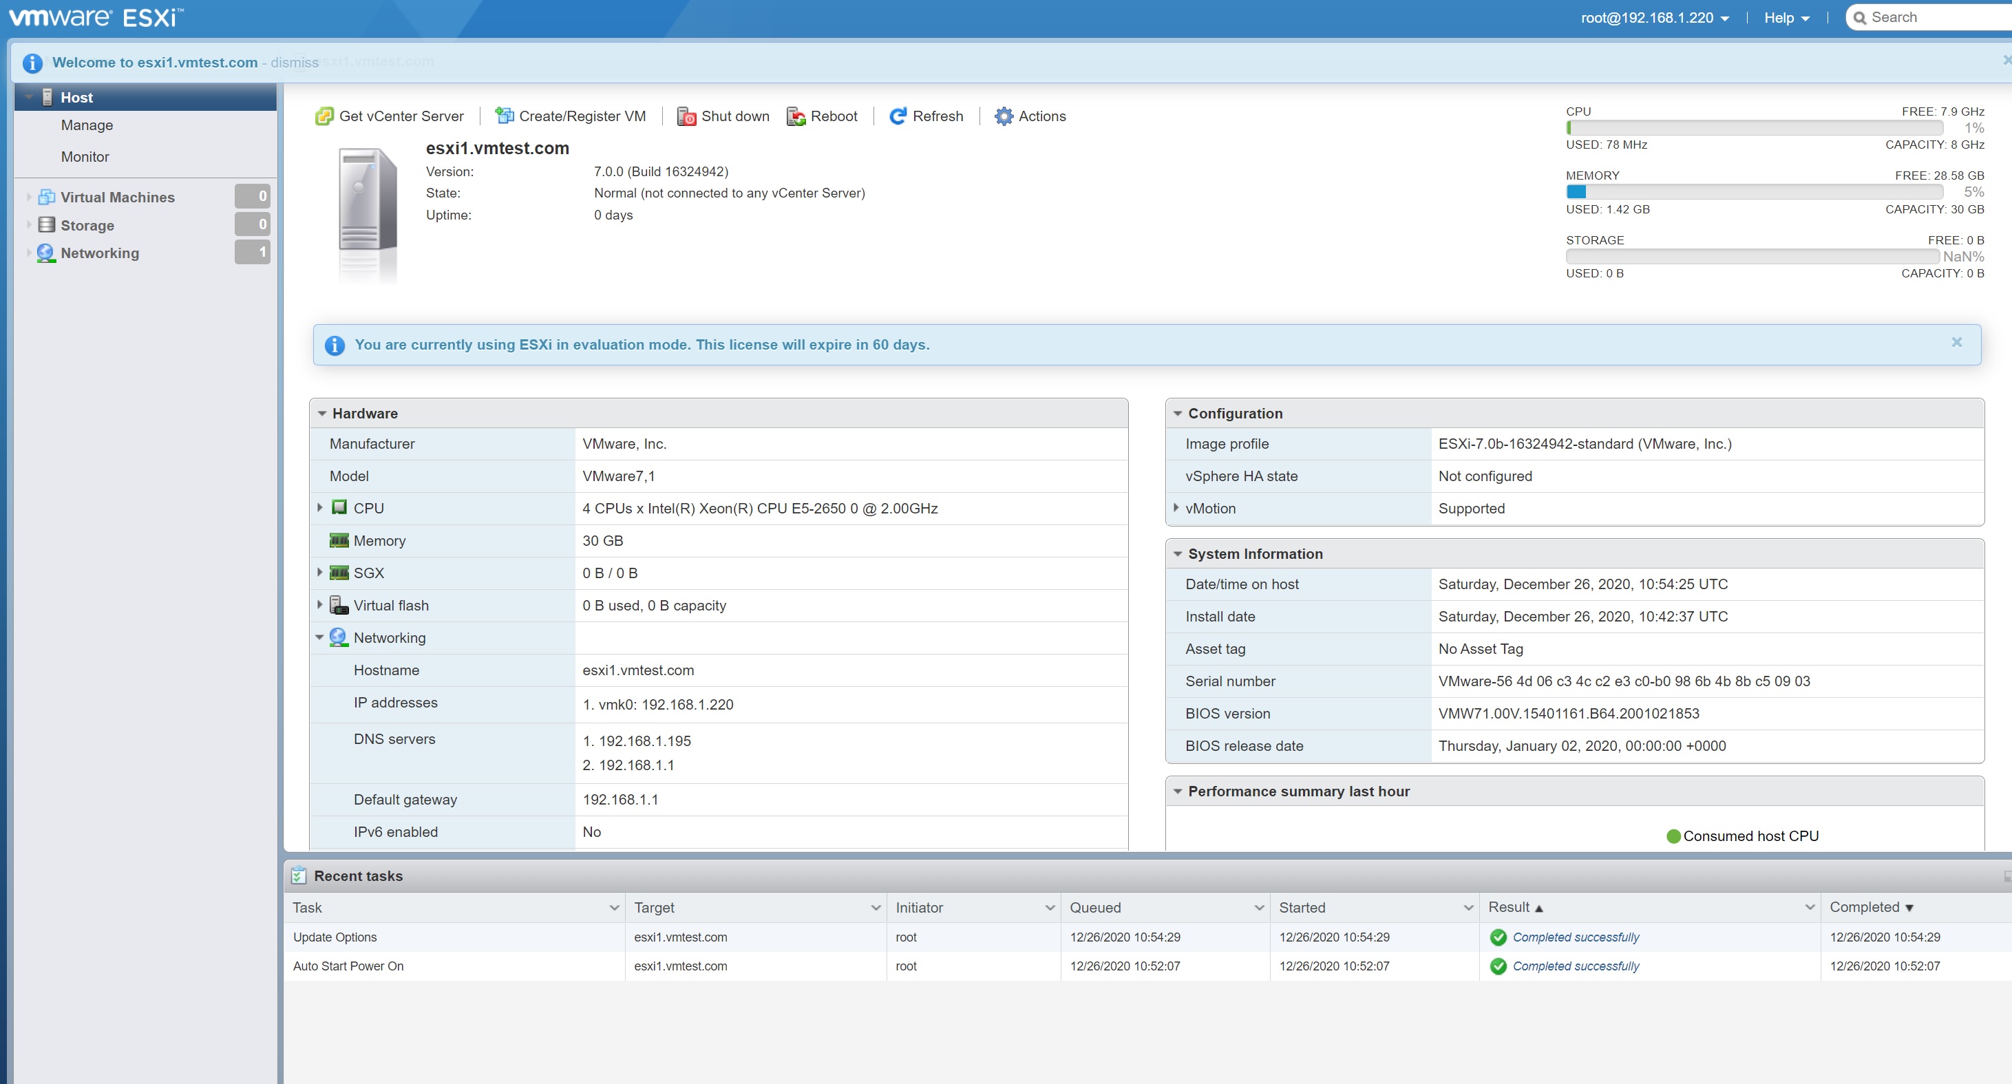Click the SGX icon in Hardware panel
This screenshot has height=1084, width=2012.
pyautogui.click(x=339, y=573)
